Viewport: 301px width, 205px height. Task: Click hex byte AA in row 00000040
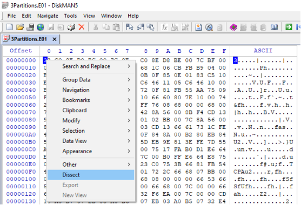point(200,90)
